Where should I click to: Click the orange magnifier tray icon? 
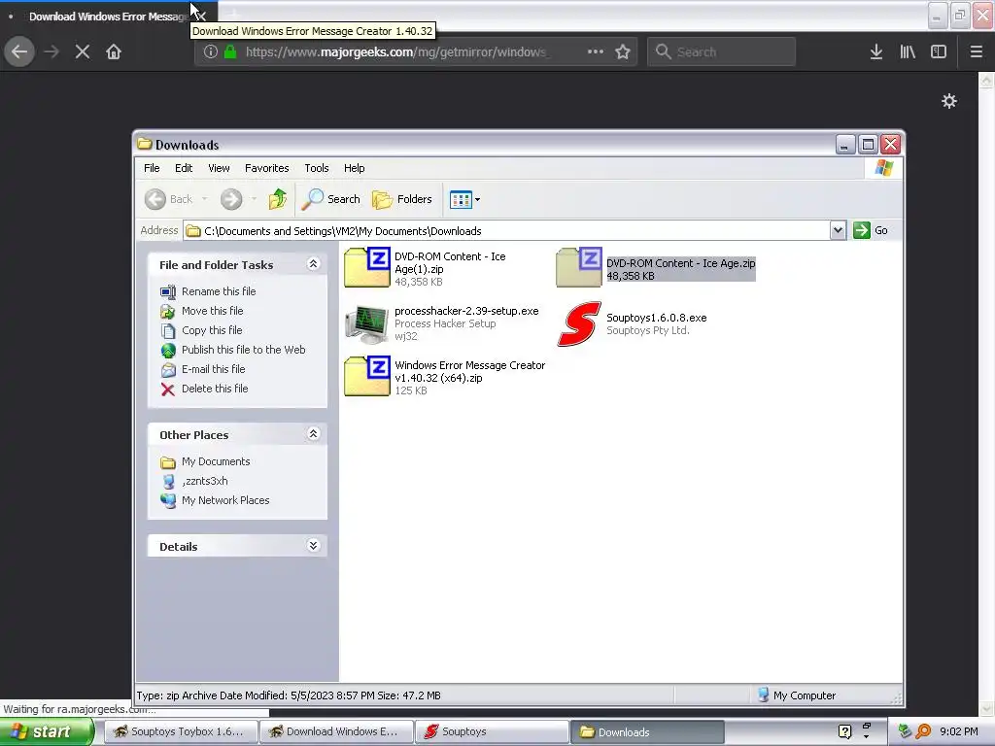click(923, 731)
